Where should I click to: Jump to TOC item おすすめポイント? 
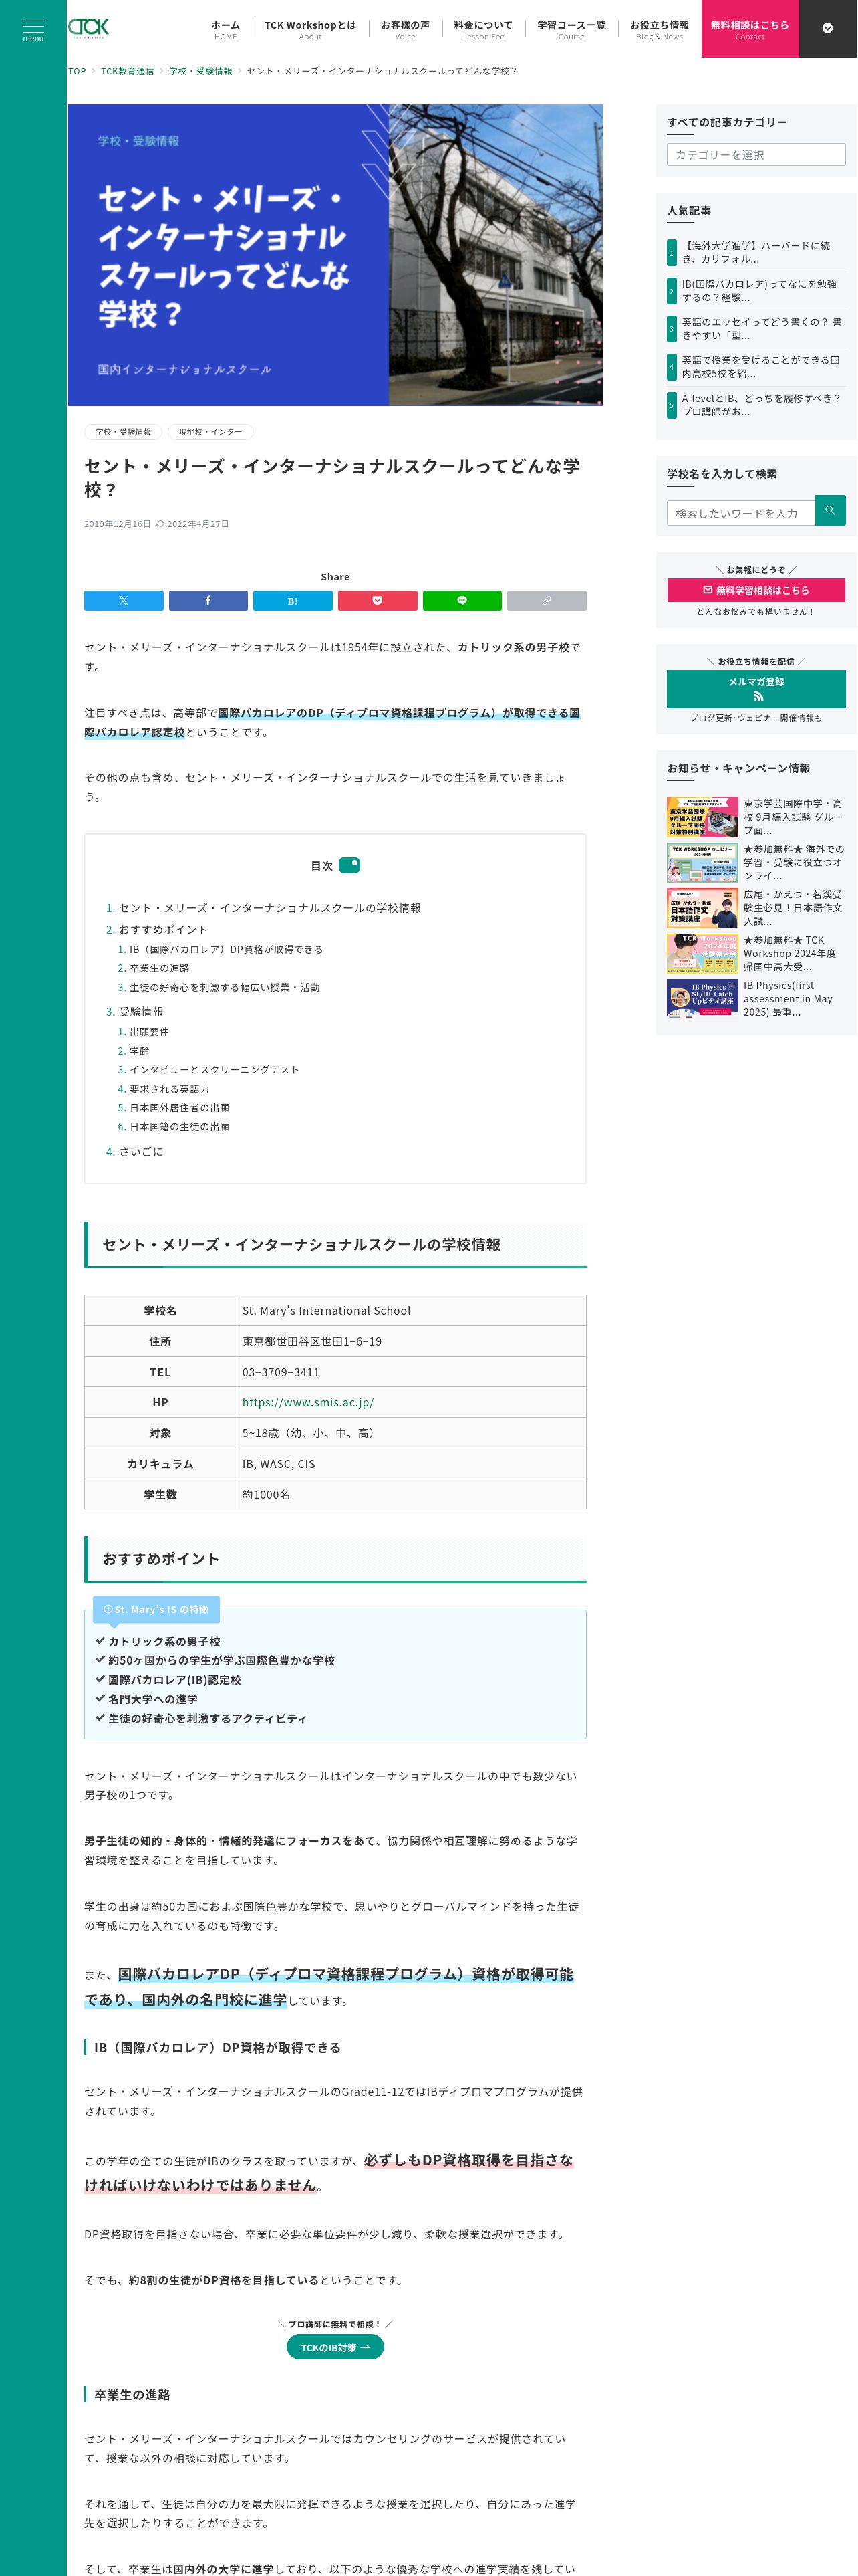click(163, 929)
